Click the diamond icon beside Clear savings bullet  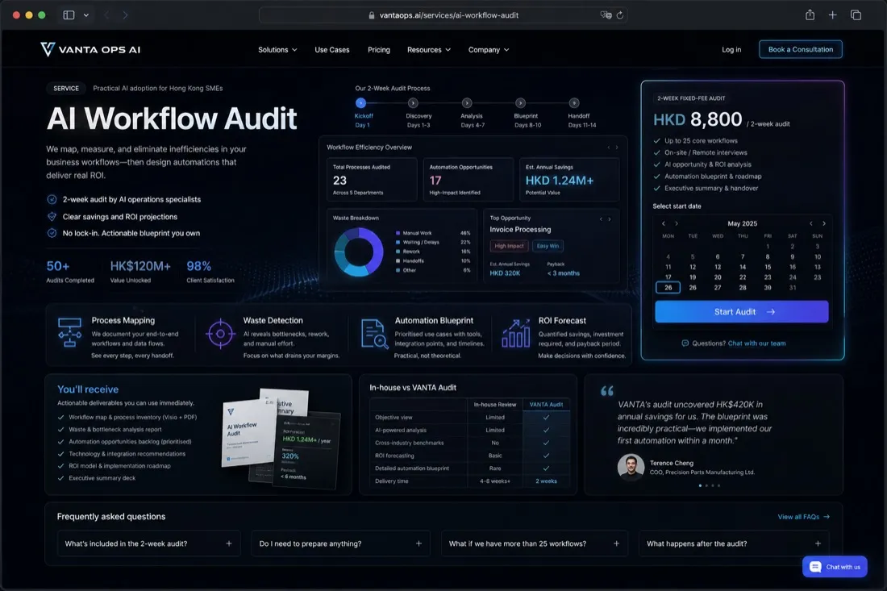pos(52,217)
